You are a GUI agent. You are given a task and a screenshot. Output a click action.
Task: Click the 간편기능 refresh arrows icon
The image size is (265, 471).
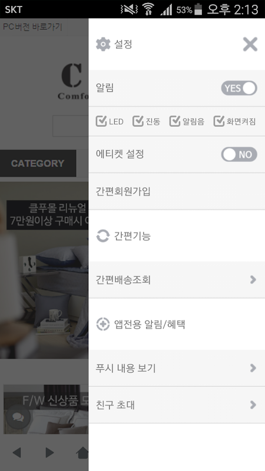click(102, 236)
